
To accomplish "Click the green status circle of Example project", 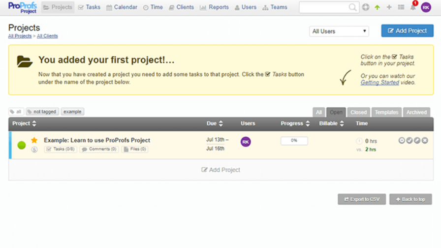I will pyautogui.click(x=21, y=145).
